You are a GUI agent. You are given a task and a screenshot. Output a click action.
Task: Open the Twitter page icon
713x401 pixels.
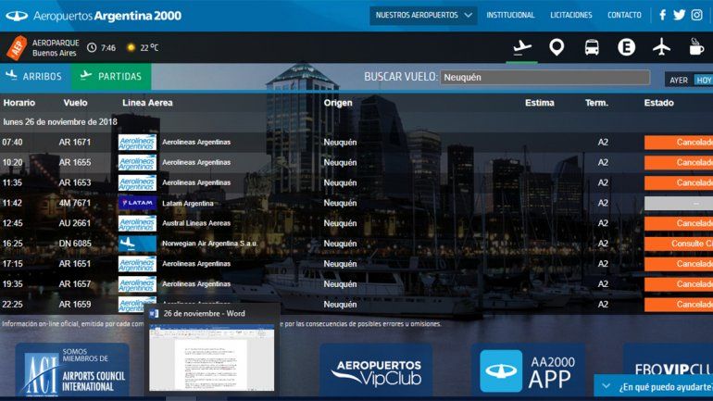[x=680, y=15]
